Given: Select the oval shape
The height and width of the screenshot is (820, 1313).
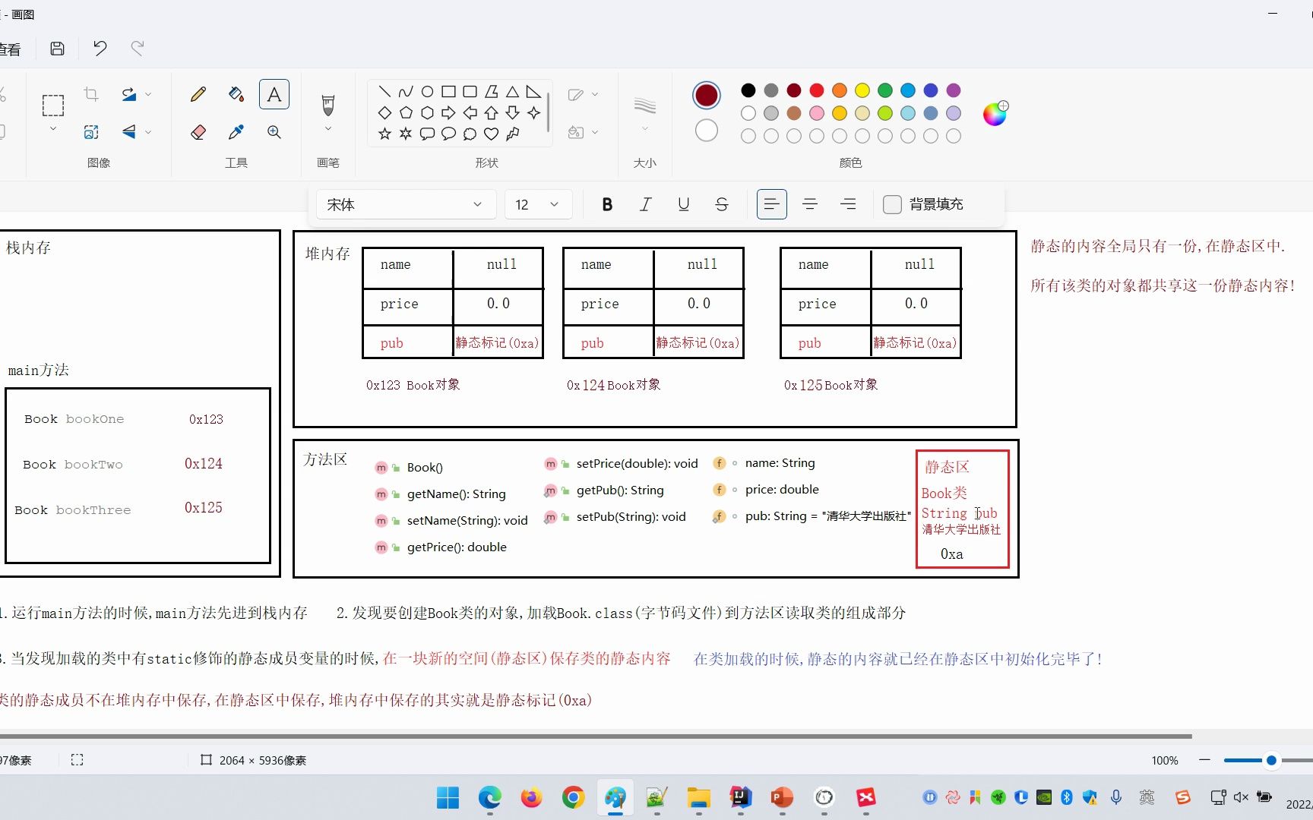Looking at the screenshot, I should pyautogui.click(x=427, y=92).
